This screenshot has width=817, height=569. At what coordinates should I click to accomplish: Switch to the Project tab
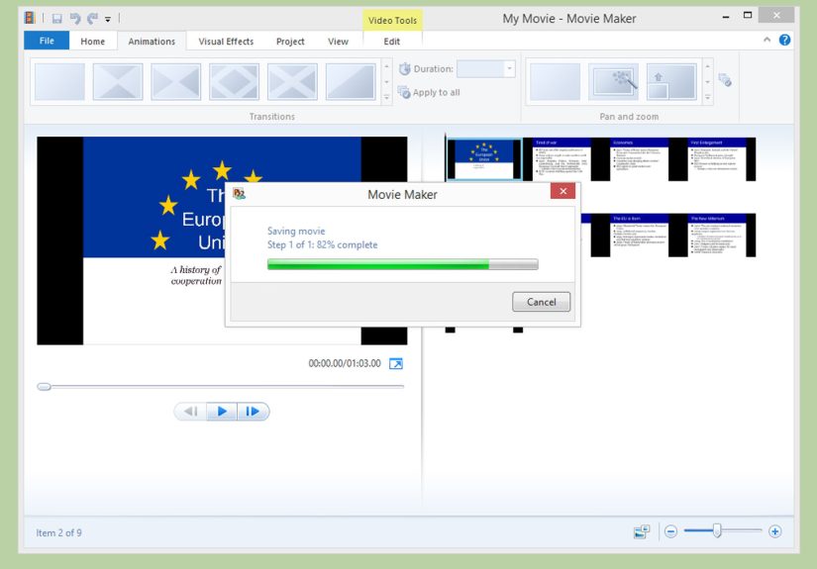(x=290, y=42)
